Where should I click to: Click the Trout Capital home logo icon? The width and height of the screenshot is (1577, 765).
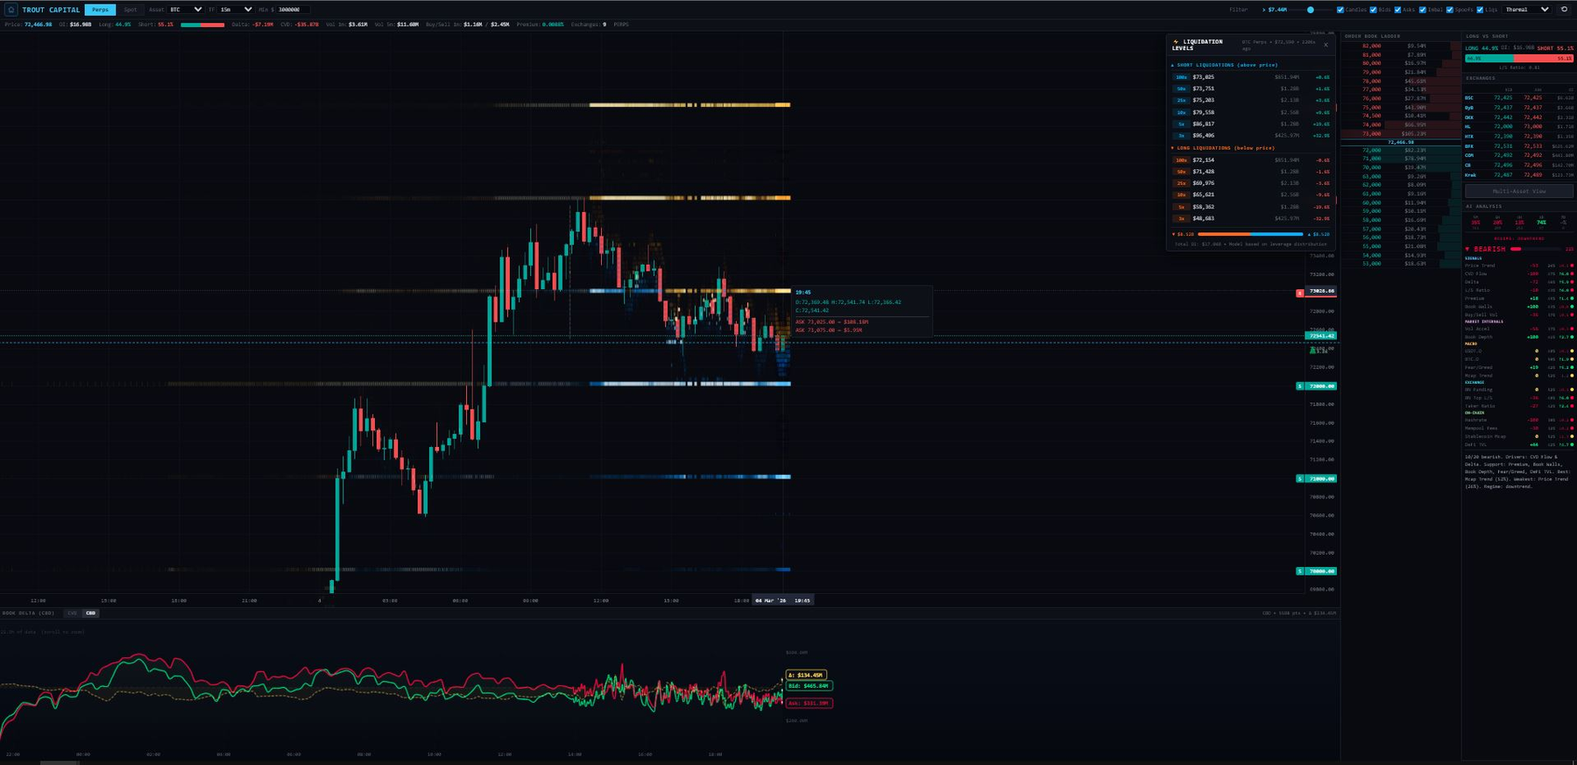click(11, 10)
